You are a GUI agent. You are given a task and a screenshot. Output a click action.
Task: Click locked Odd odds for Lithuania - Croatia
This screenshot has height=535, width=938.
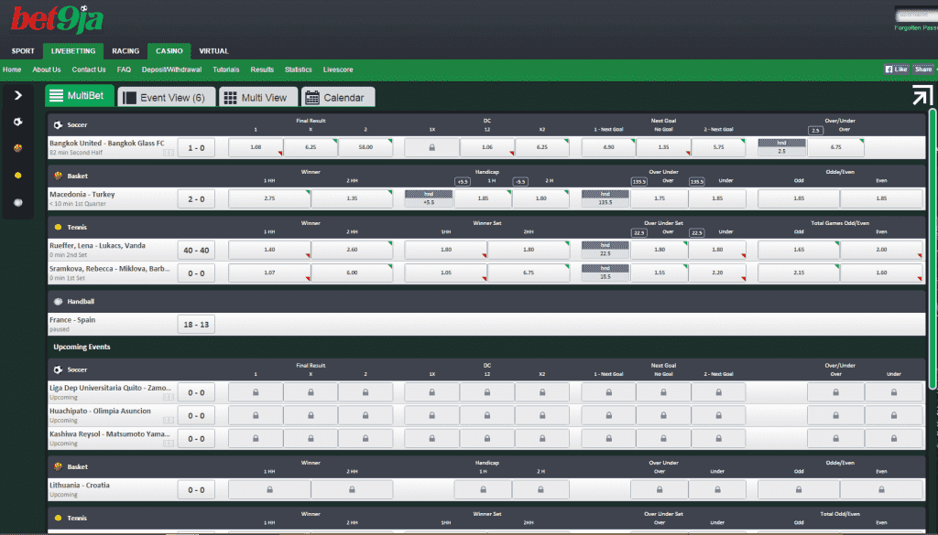point(799,489)
